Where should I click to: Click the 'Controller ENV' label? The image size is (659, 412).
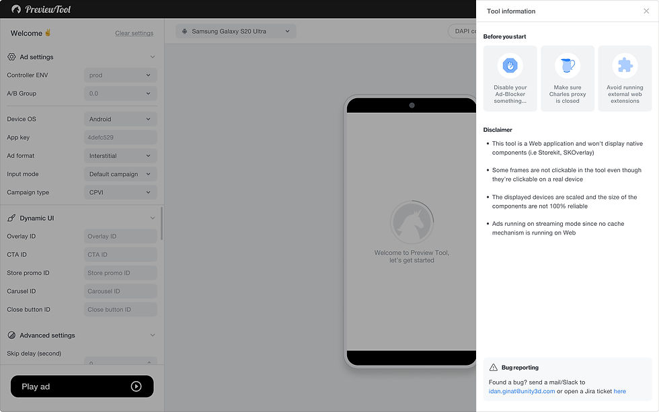pos(28,75)
